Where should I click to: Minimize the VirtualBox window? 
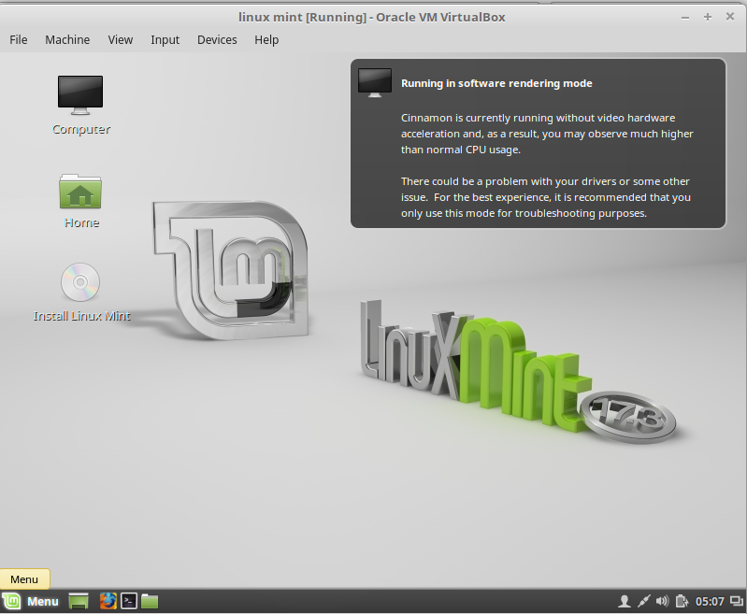click(685, 17)
